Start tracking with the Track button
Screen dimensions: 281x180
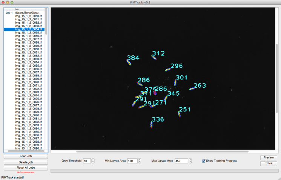click(x=269, y=163)
